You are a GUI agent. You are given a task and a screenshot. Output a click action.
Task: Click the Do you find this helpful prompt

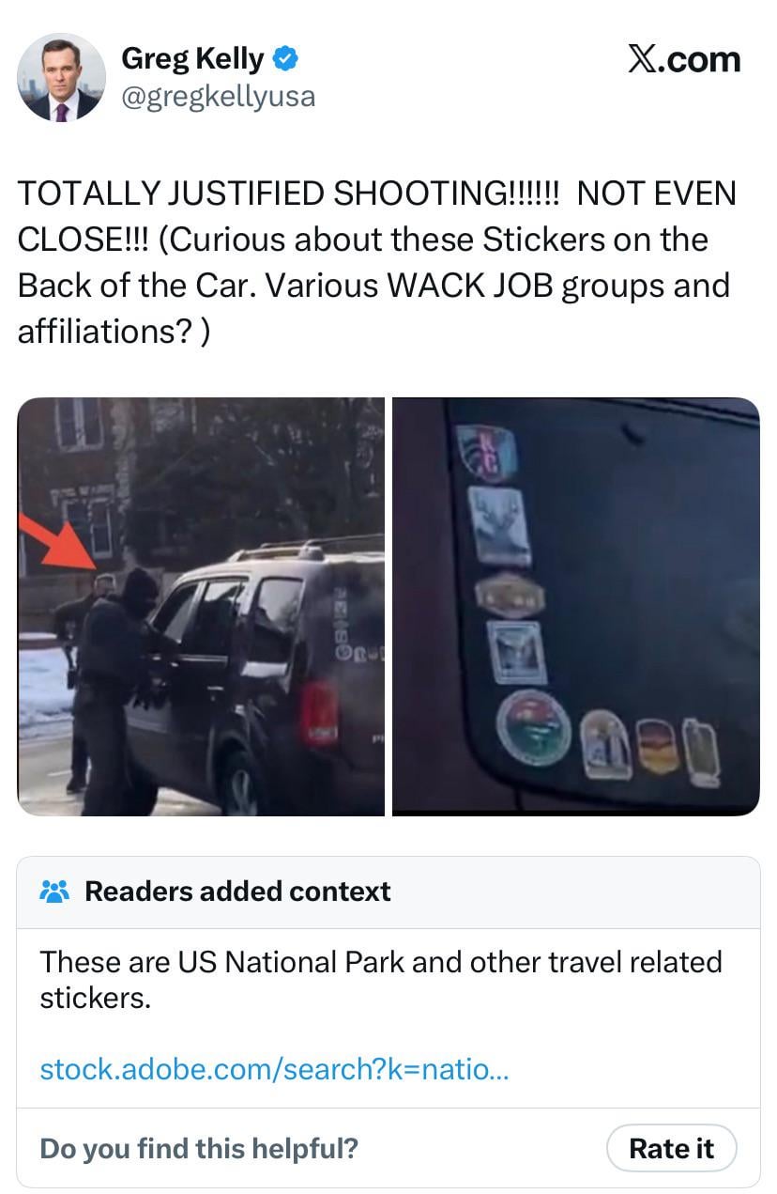click(x=199, y=1148)
